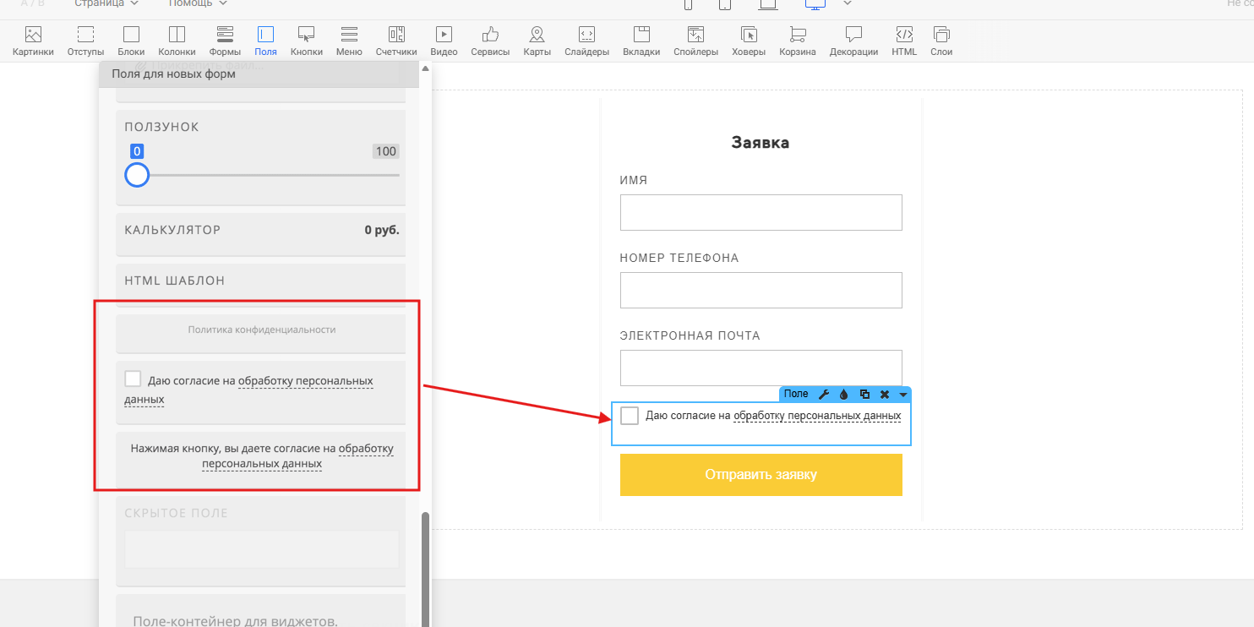Viewport: 1254px width, 627px height.
Task: Open the Отступы (spacing) widget group
Action: (x=85, y=41)
